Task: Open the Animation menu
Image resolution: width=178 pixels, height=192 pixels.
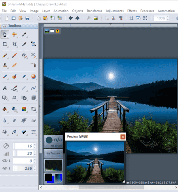Action: [x=61, y=11]
